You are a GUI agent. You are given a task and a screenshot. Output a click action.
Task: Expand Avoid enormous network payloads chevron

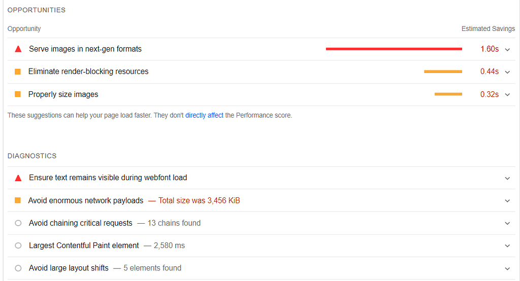pyautogui.click(x=507, y=201)
